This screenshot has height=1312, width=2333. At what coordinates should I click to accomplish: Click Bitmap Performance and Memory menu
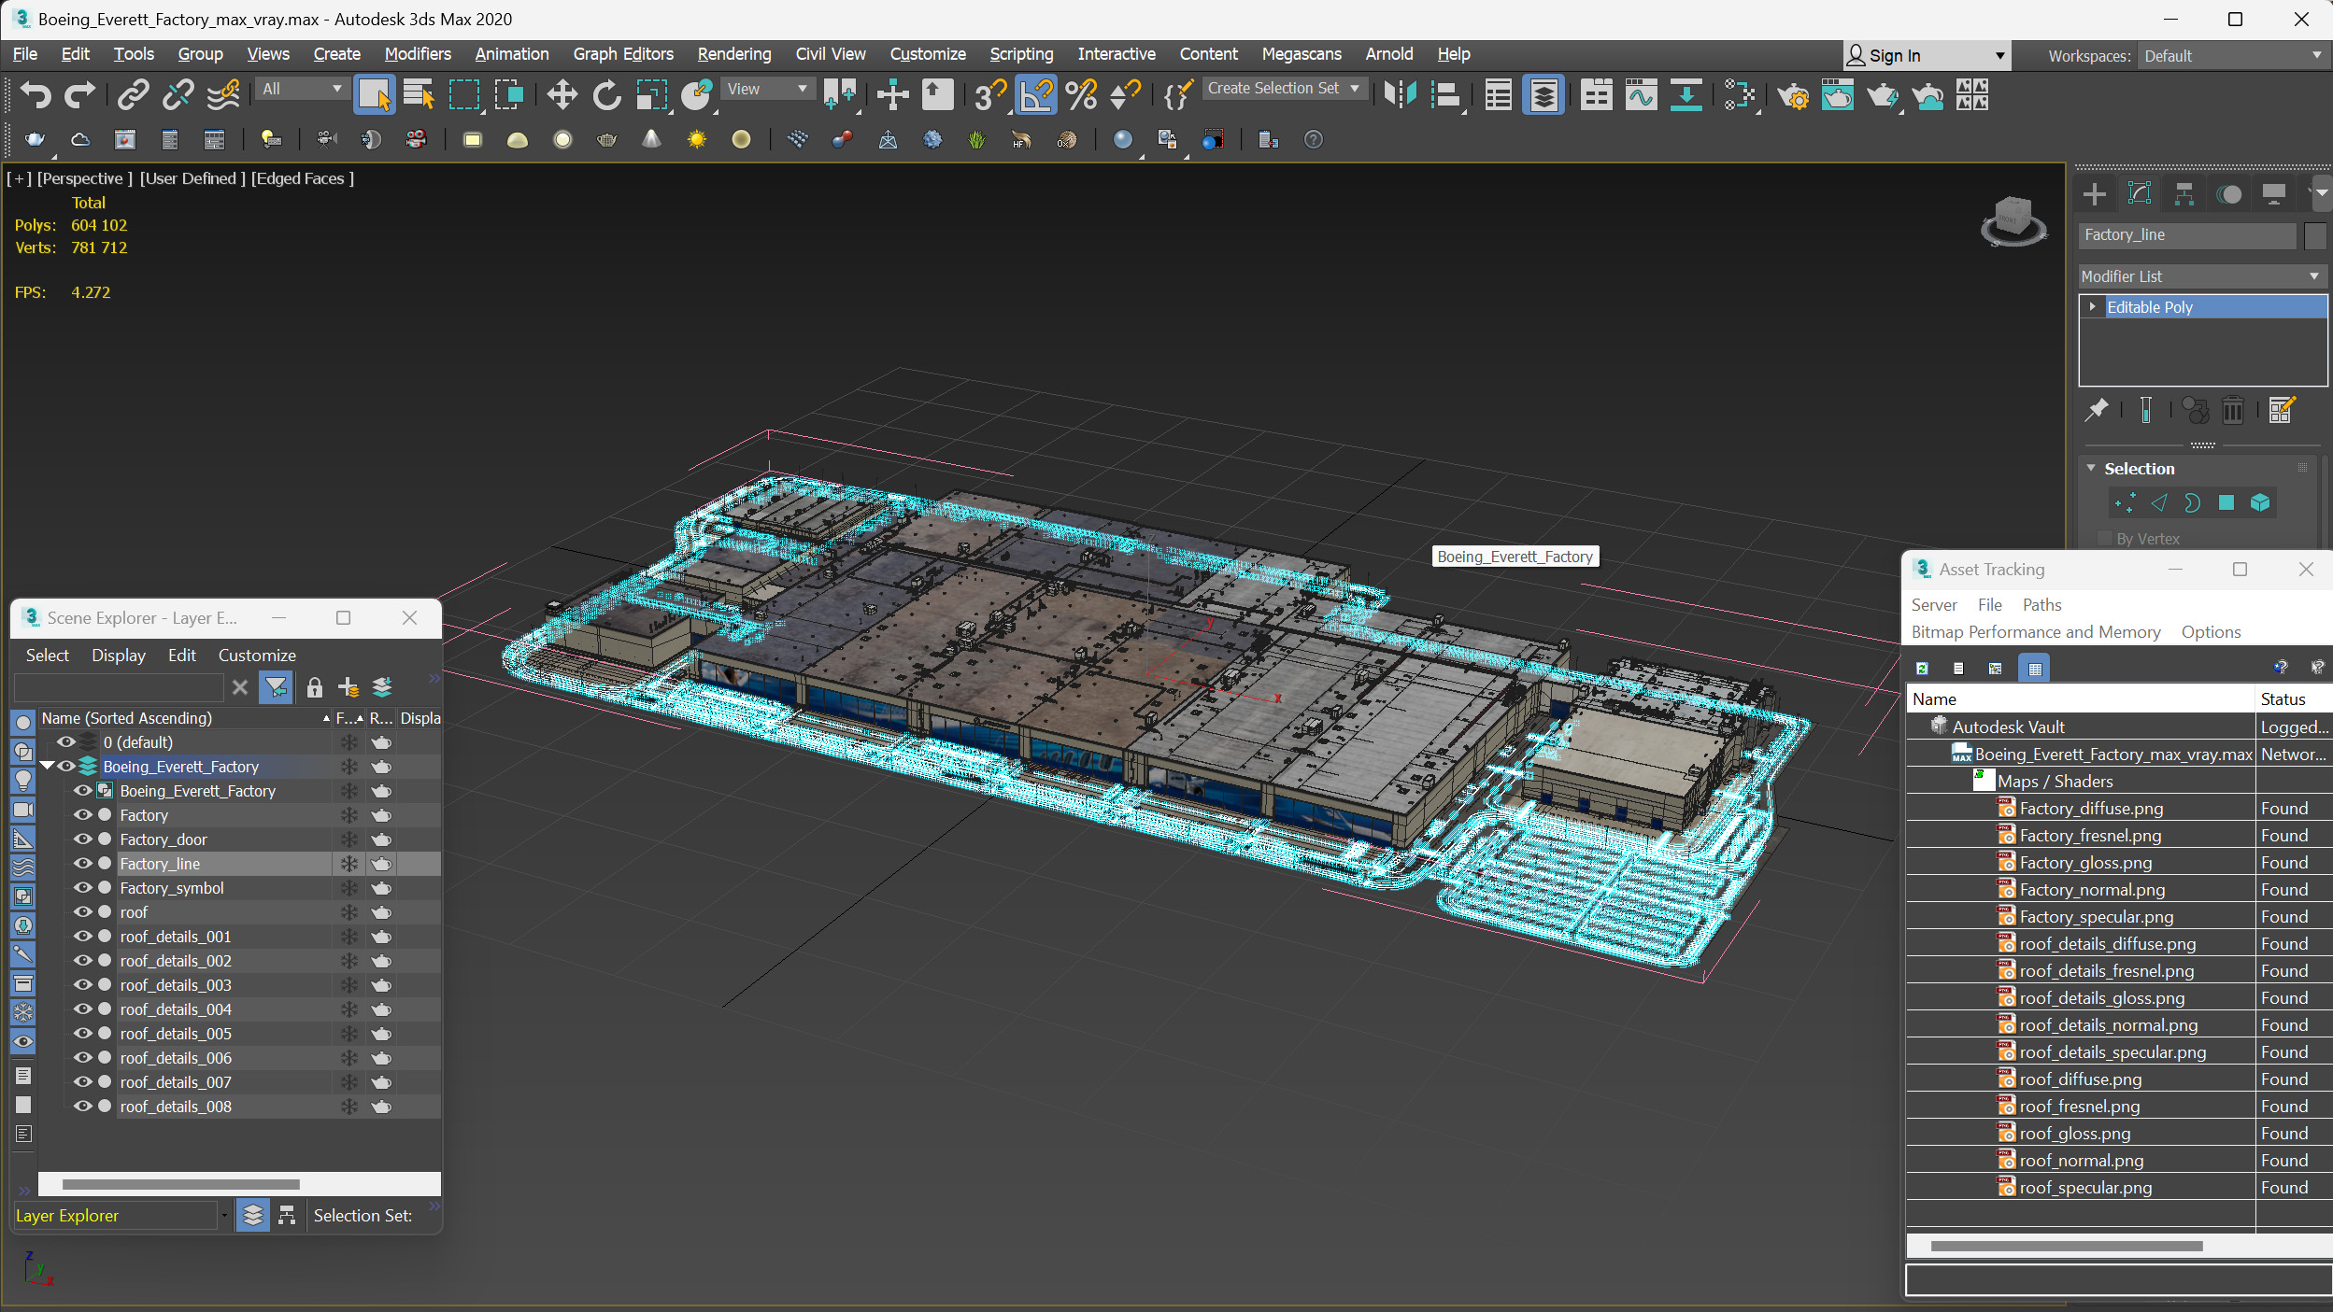click(x=2036, y=632)
